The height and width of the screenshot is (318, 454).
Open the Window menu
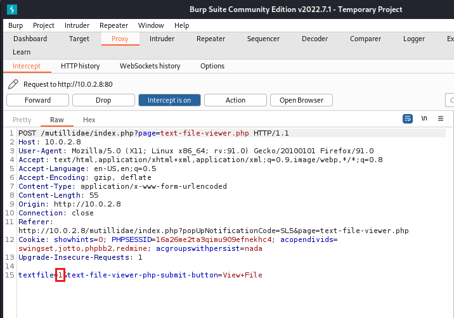pos(151,25)
